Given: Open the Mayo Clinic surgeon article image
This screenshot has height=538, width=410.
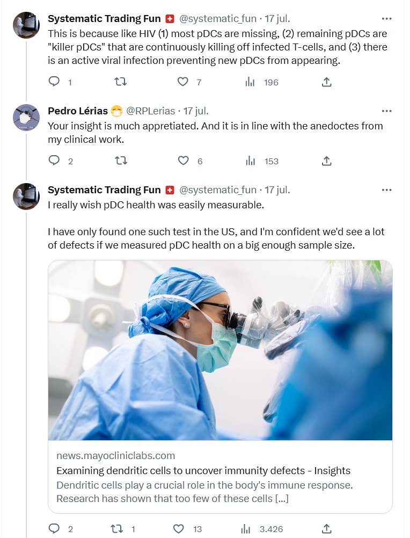Looking at the screenshot, I should (x=220, y=350).
